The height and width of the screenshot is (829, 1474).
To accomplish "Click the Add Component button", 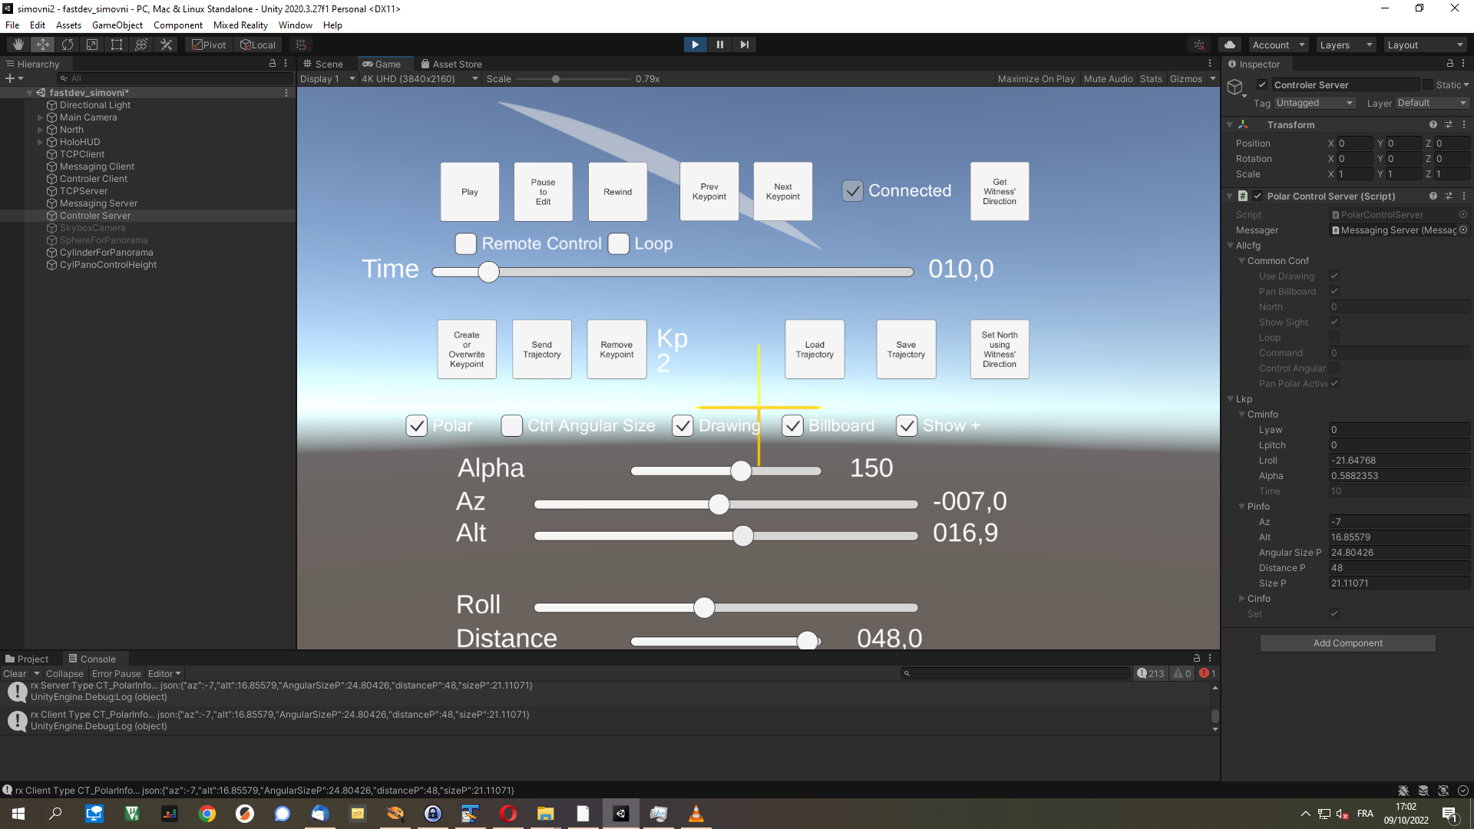I will (x=1347, y=643).
